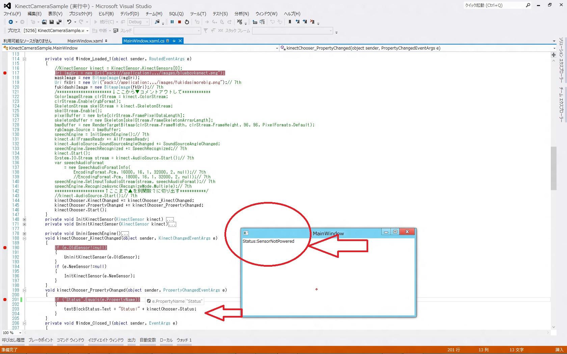Click the Undo arrow icon
Screen dimensions: 567x354
pos(69,22)
